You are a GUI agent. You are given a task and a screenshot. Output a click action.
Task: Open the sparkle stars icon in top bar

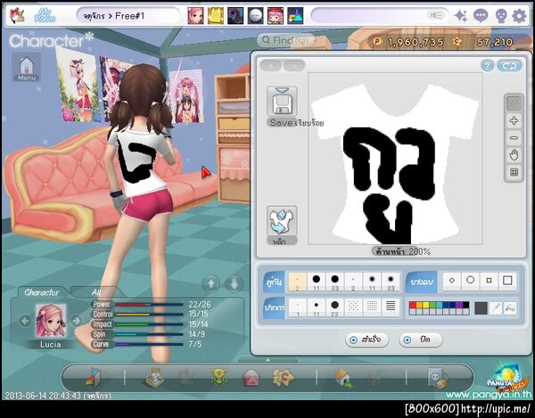(x=461, y=16)
